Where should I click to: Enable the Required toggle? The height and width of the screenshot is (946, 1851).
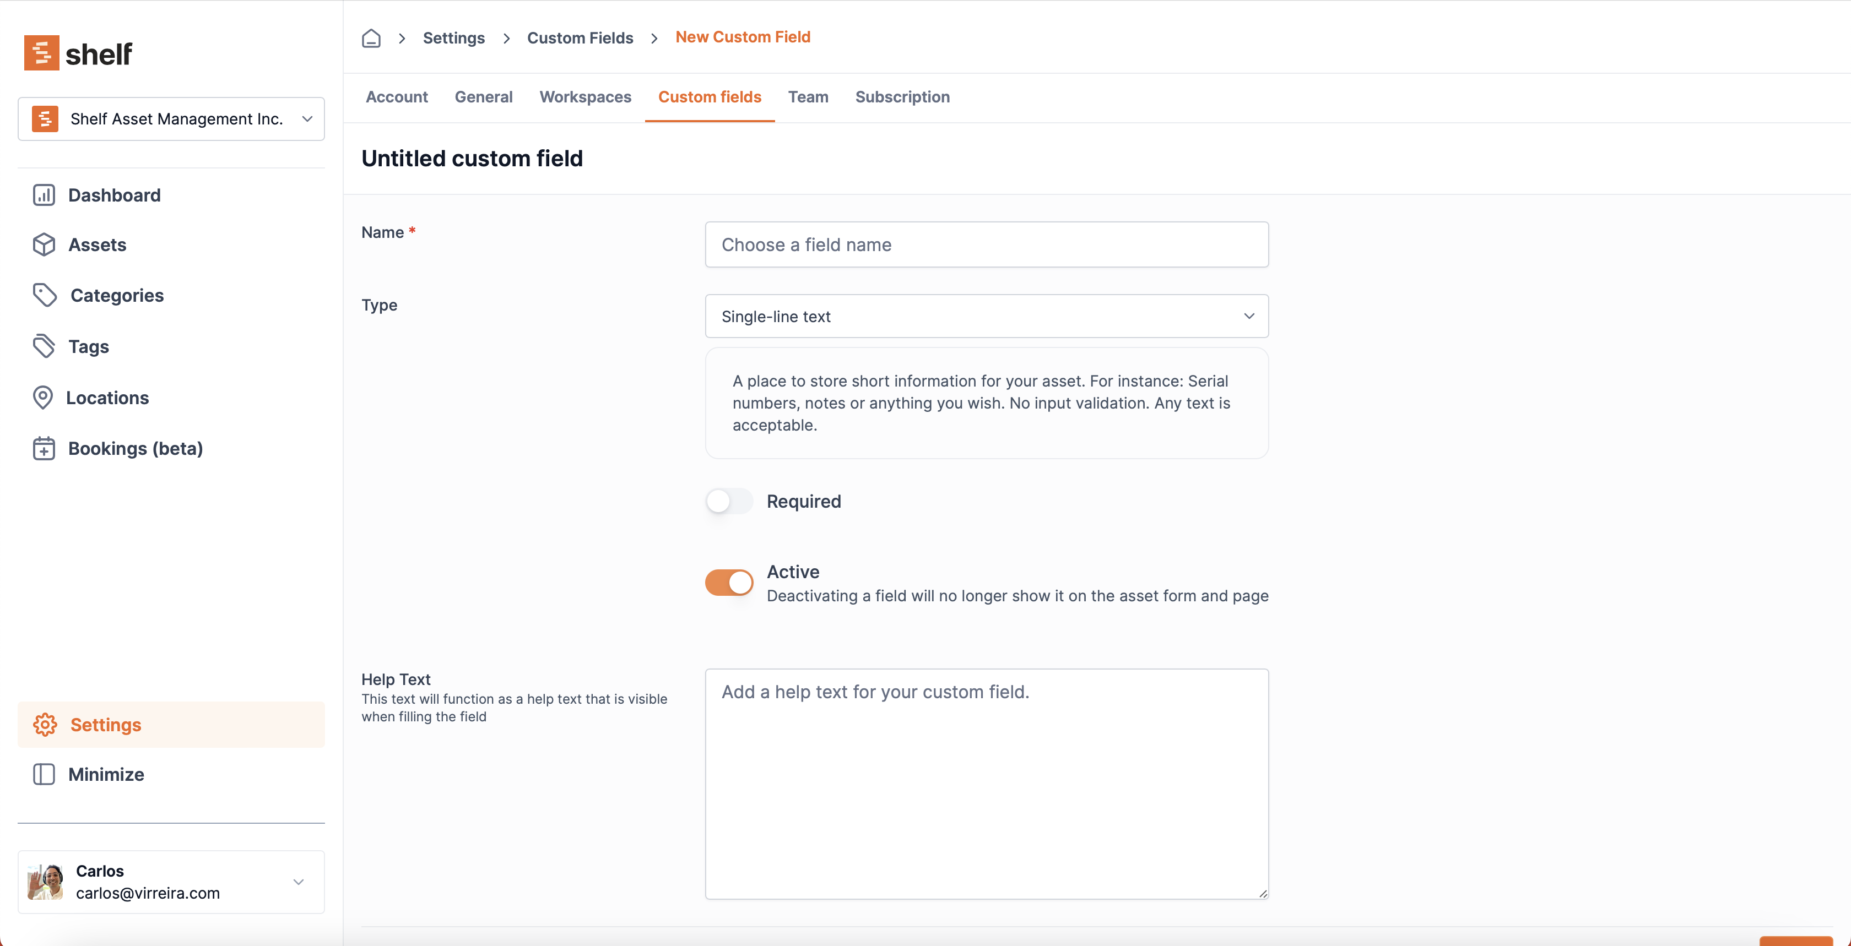click(x=729, y=501)
